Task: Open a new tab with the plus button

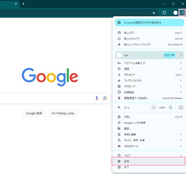Action: pos(23,4)
